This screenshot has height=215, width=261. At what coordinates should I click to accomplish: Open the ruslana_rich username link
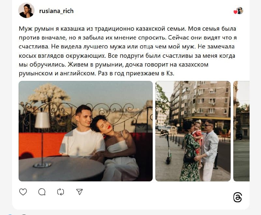[x=56, y=11]
